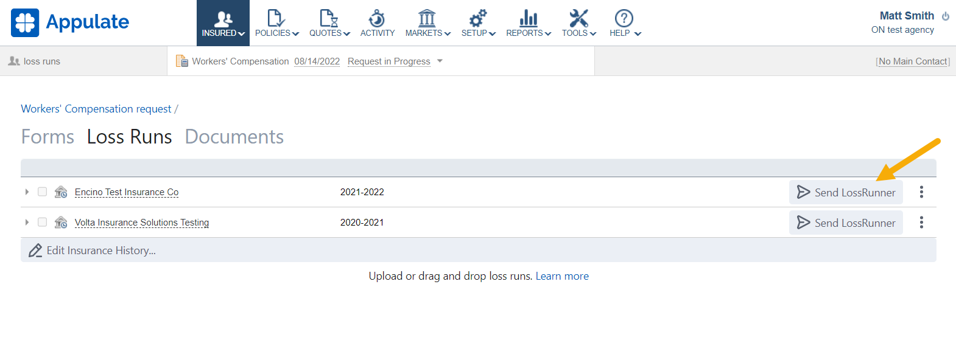Open the Learn more link
The height and width of the screenshot is (363, 956).
tap(561, 276)
